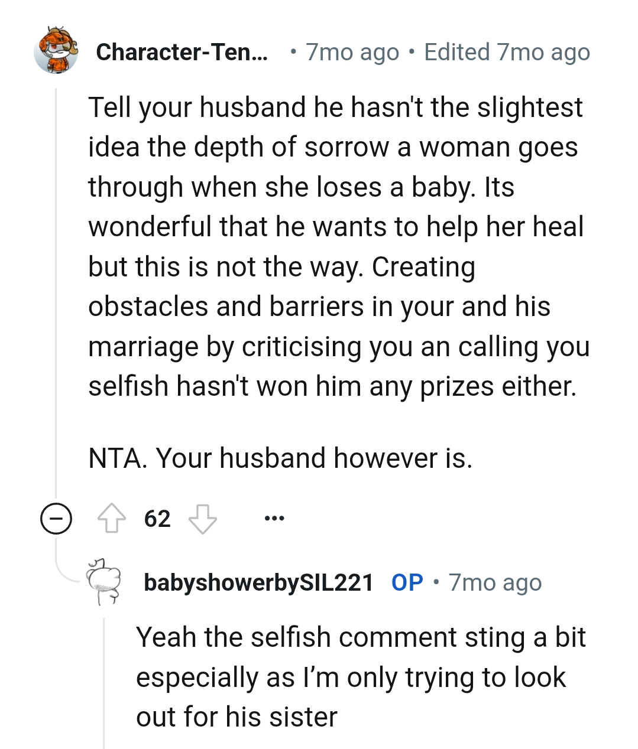
Task: Open babyshowerbySIL221's user profile
Action: [257, 582]
